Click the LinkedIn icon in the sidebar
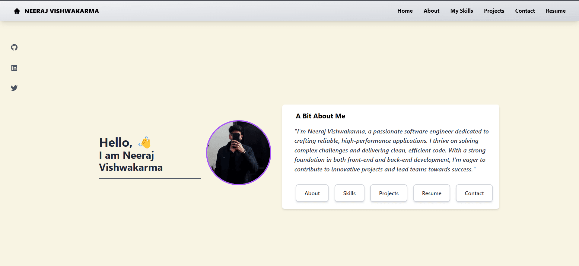The height and width of the screenshot is (266, 579). click(x=14, y=68)
